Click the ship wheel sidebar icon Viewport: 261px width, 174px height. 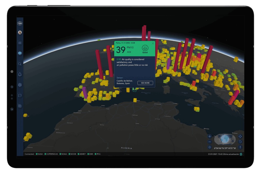pos(20,85)
